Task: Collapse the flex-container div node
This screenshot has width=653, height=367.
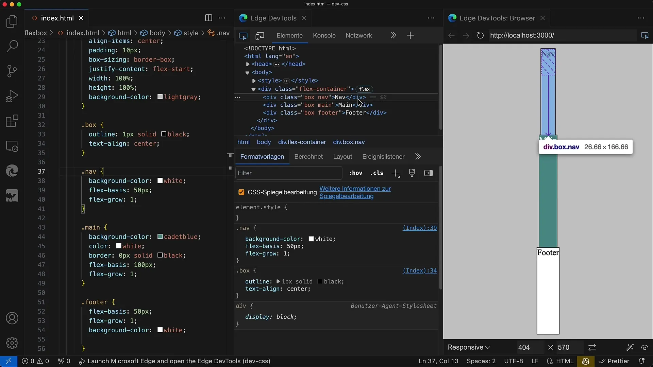Action: click(253, 89)
